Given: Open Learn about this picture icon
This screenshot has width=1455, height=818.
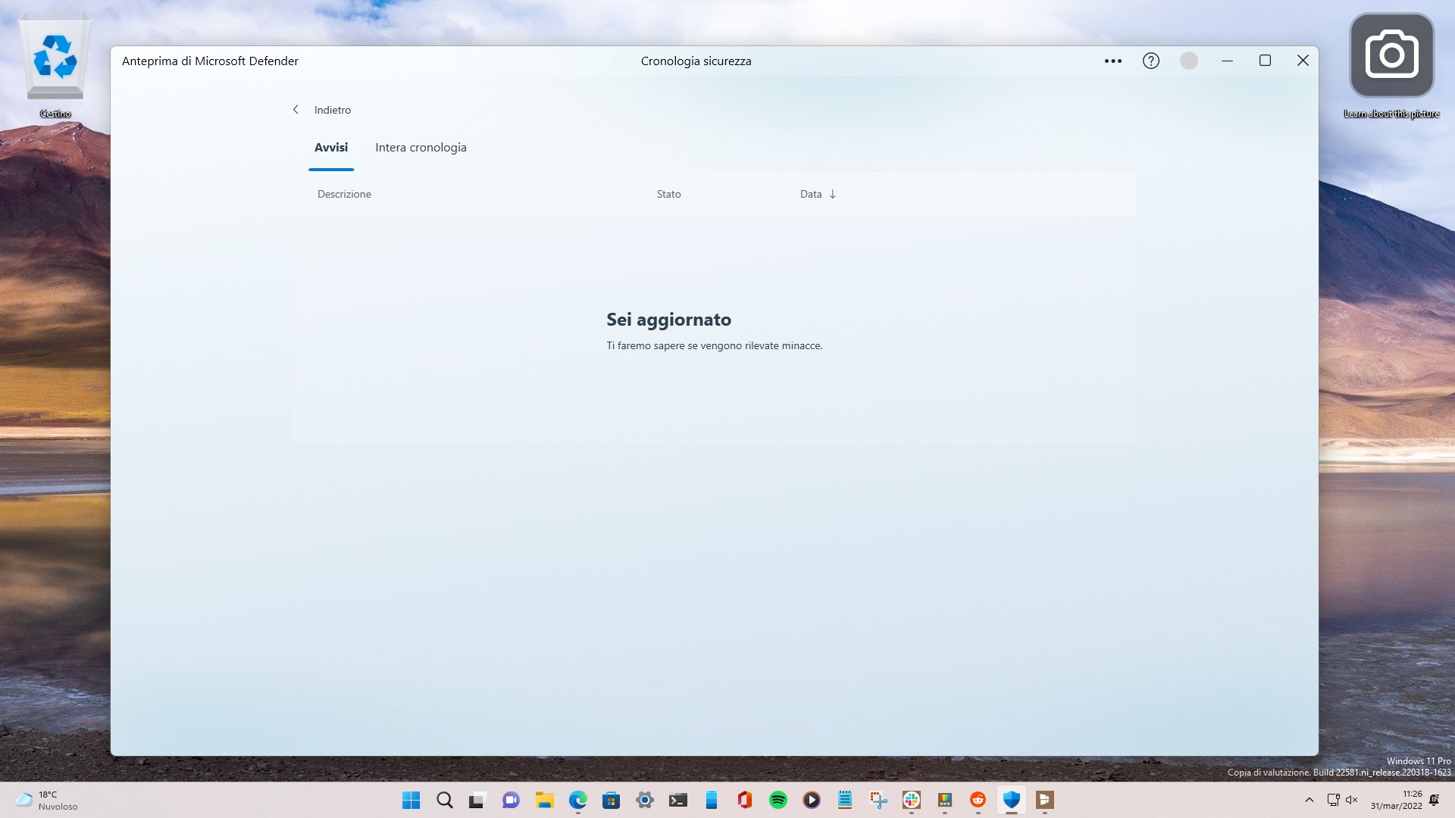Looking at the screenshot, I should tap(1391, 67).
